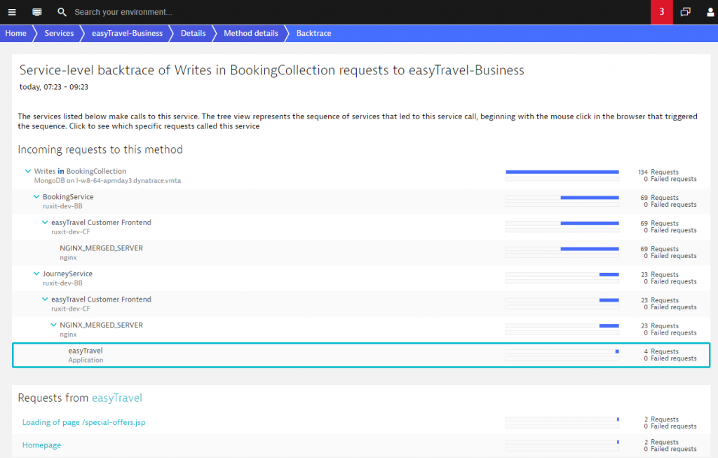Click the 4 Requests bar for easyTravel
The height and width of the screenshot is (458, 718).
[x=617, y=352]
